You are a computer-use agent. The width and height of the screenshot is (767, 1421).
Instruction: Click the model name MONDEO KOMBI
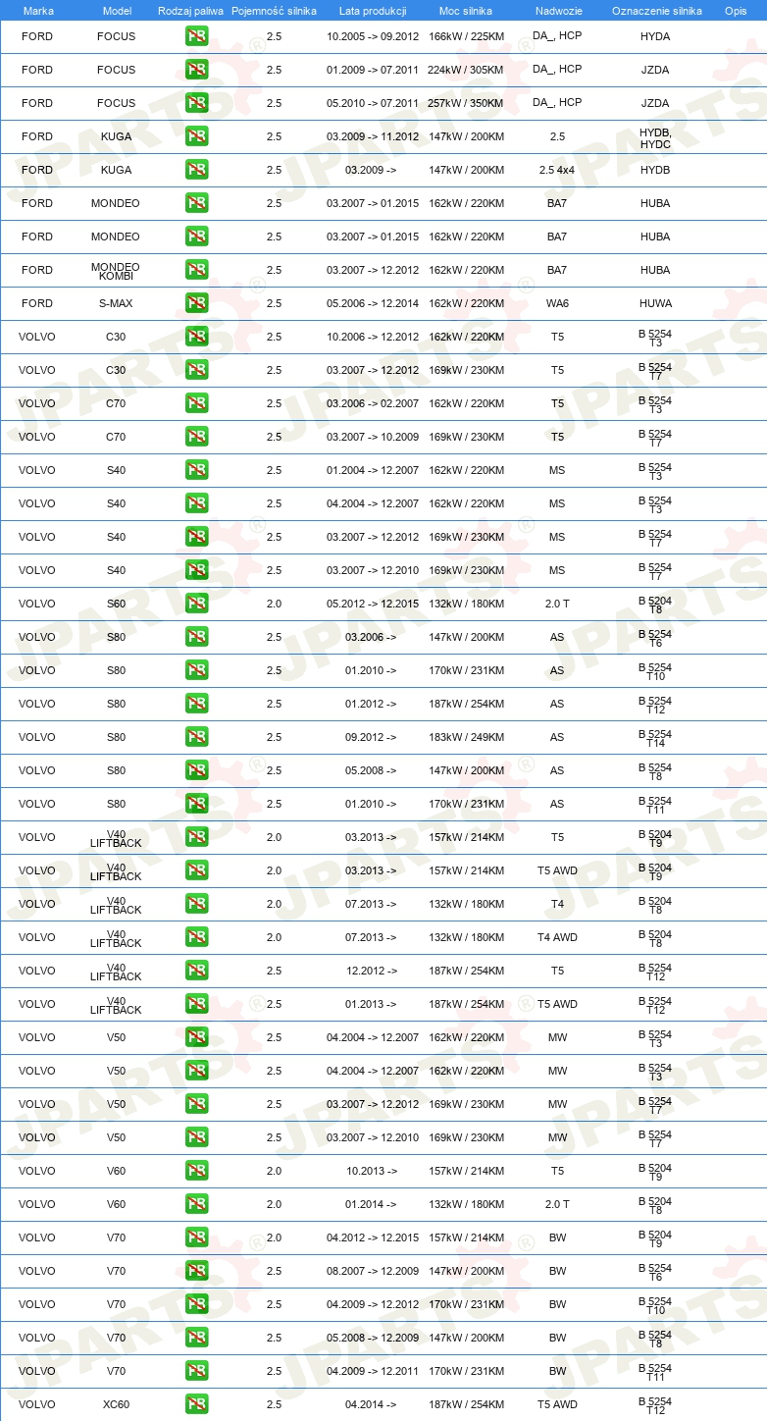click(x=116, y=270)
